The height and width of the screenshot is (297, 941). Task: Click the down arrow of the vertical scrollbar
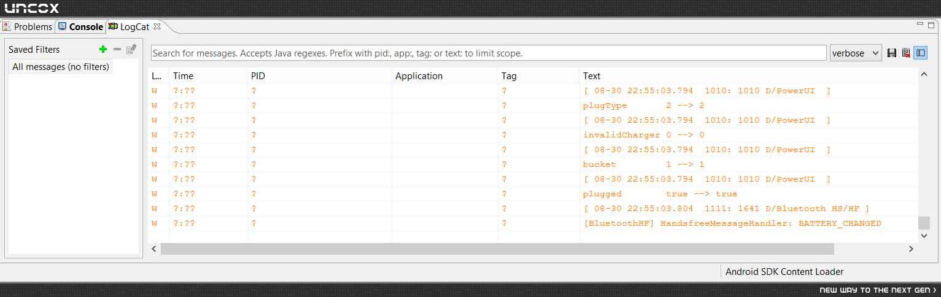click(x=924, y=235)
